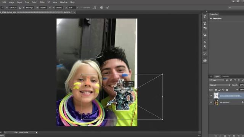Open status bar info arrow
Image resolution: width=244 pixels, height=137 pixels.
[37, 132]
